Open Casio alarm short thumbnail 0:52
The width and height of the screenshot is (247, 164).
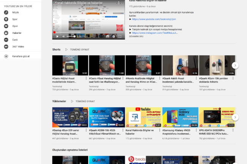70,65
